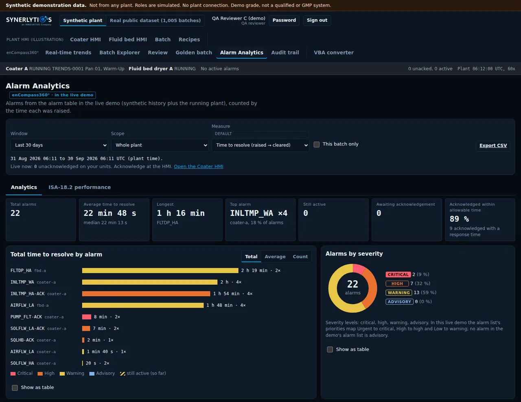Select the Total chart mode

[251, 257]
